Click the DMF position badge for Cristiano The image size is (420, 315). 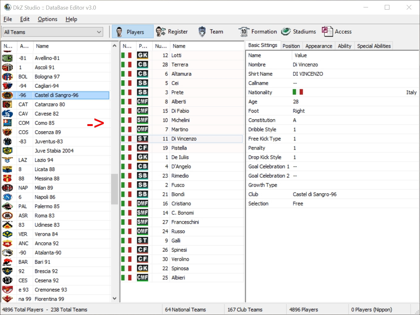143,204
